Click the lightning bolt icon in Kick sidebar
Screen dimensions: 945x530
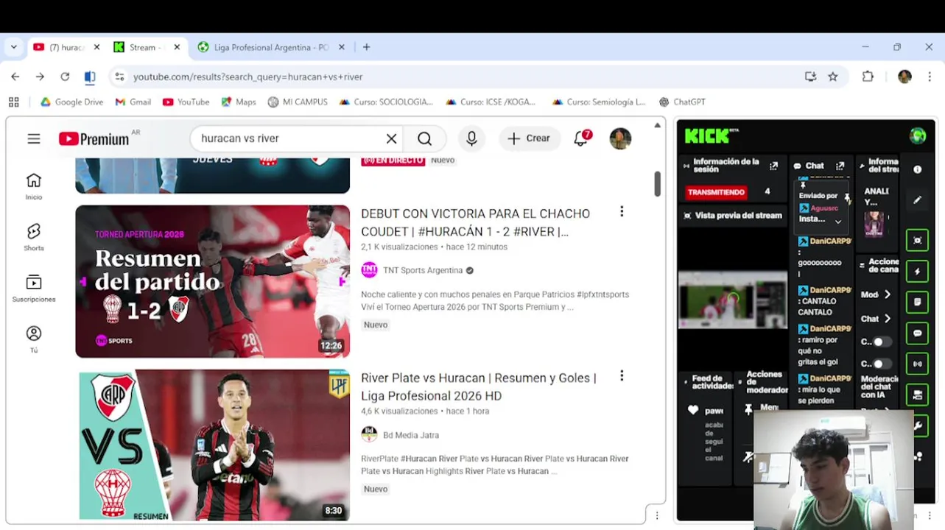coord(918,272)
